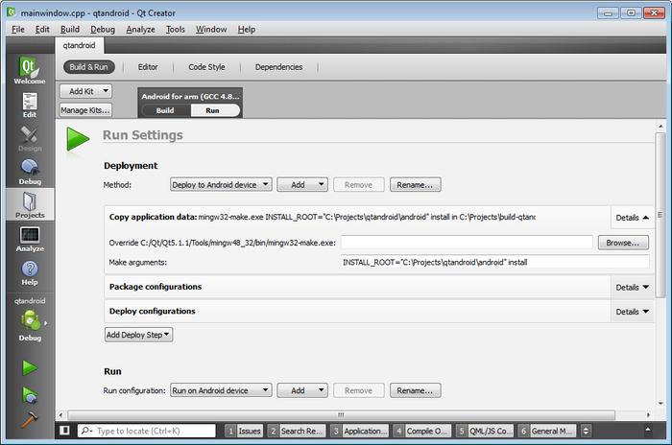Open the qtandroid kit selector Android icon
This screenshot has height=445, width=672.
(x=30, y=321)
